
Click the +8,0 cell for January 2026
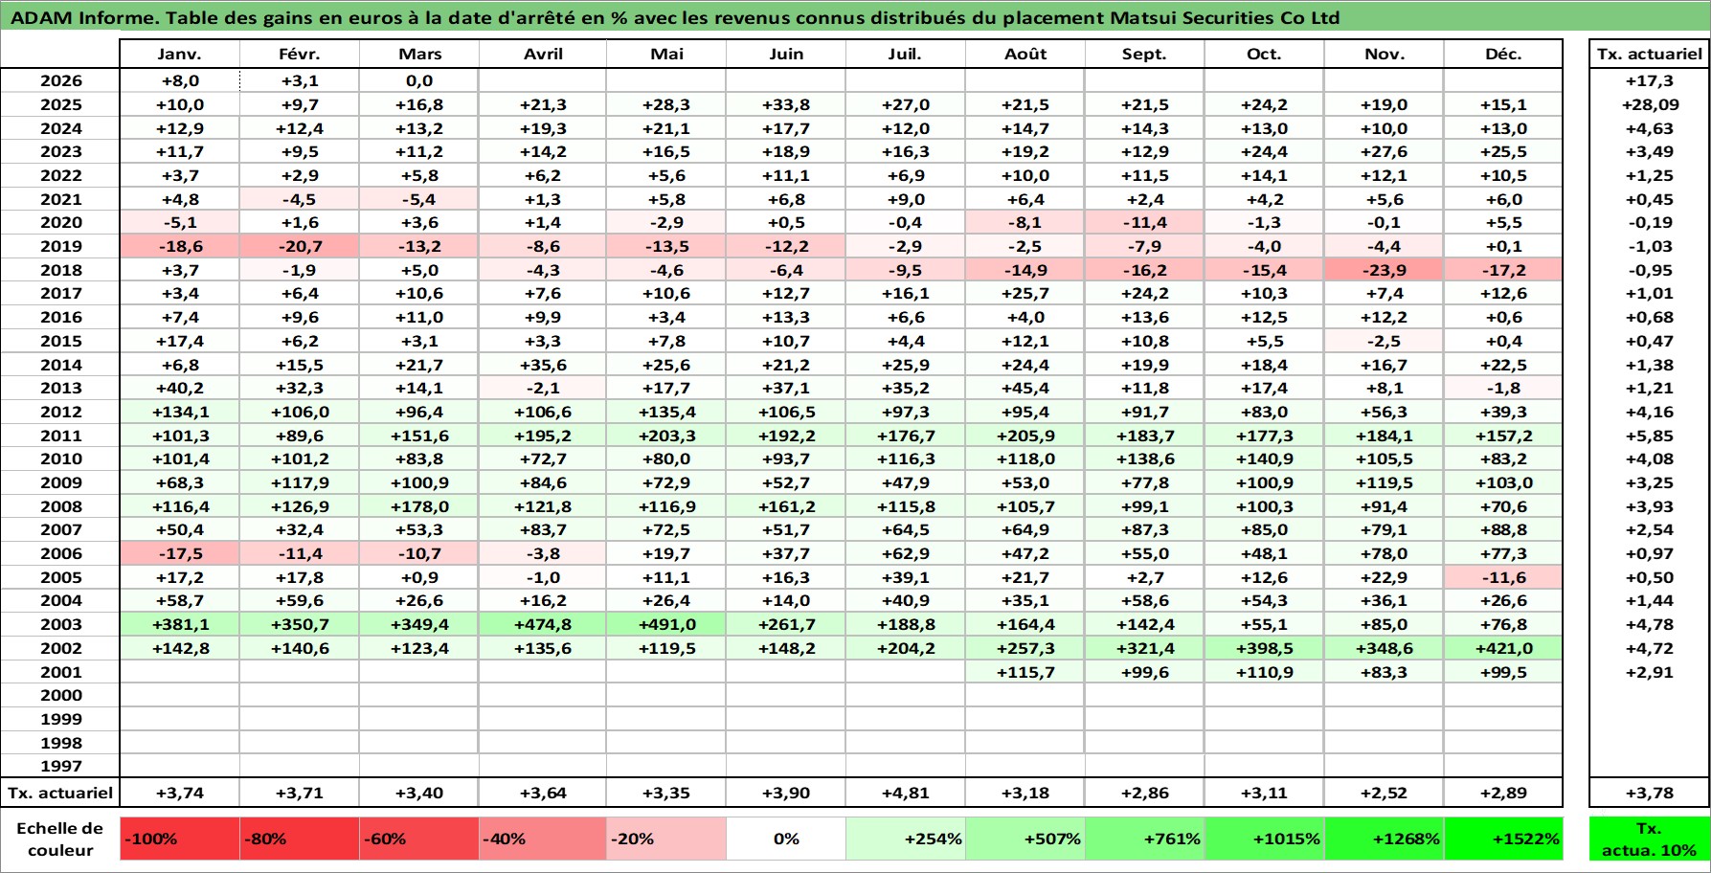pyautogui.click(x=180, y=81)
